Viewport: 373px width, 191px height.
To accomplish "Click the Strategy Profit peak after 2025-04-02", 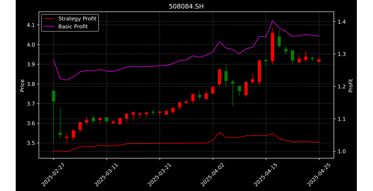I will point(220,132).
